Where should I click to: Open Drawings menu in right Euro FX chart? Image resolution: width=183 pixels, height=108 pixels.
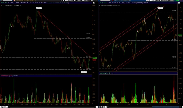164,1
